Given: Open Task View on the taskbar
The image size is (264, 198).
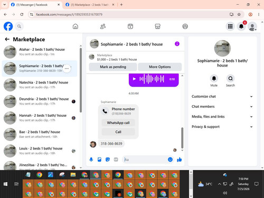Looking at the screenshot, I should pyautogui.click(x=16, y=184).
